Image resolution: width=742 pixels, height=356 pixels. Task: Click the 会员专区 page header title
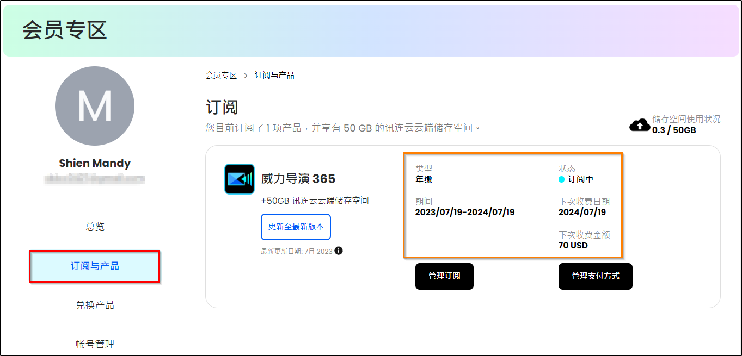[x=65, y=30]
